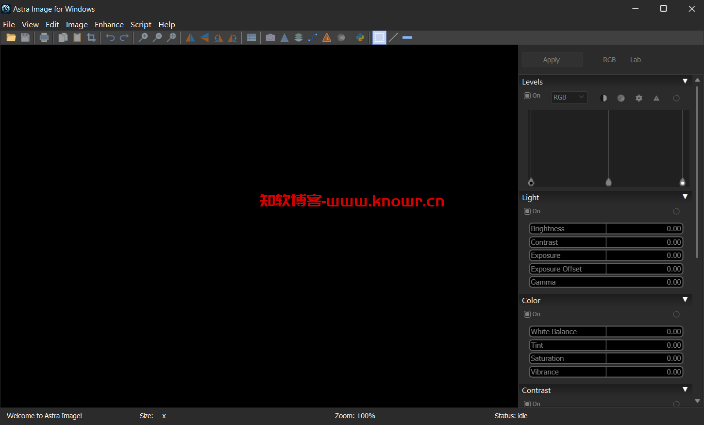Open the RGB channel dropdown in Levels
Screen dimensions: 704x425
(x=569, y=97)
